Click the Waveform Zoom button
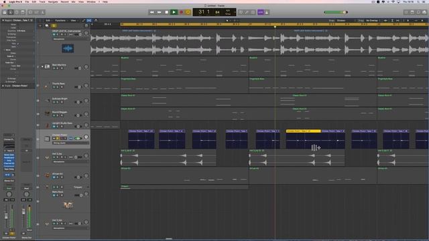429x241 pixels. tap(385, 21)
